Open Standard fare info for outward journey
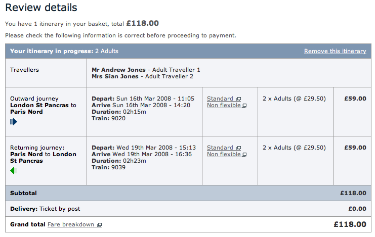The width and height of the screenshot is (375, 237). pos(220,99)
